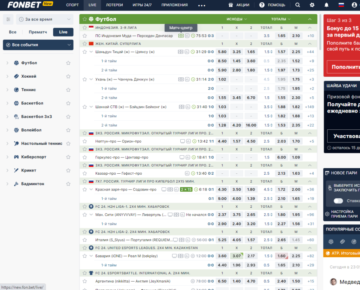Viewport: 360px width, 290px height.
Task: Open statistics icon for Геркулес-про match
Action: click(x=188, y=157)
